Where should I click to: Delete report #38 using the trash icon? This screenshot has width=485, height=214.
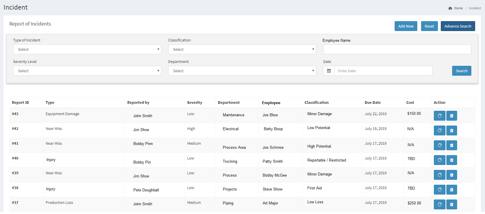click(452, 190)
